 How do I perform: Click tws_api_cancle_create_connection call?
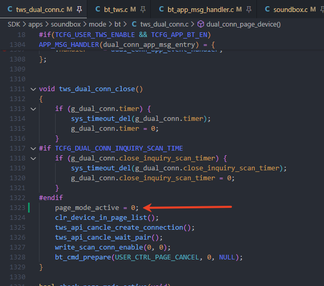(119, 228)
